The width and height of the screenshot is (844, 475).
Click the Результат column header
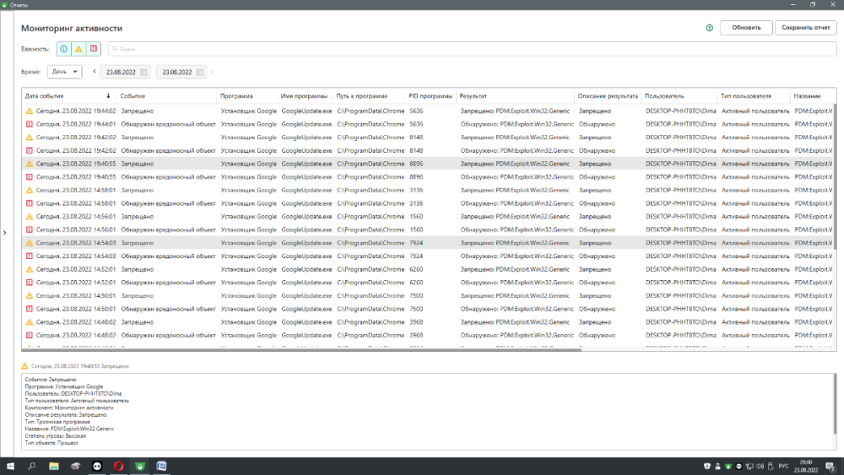tap(473, 96)
